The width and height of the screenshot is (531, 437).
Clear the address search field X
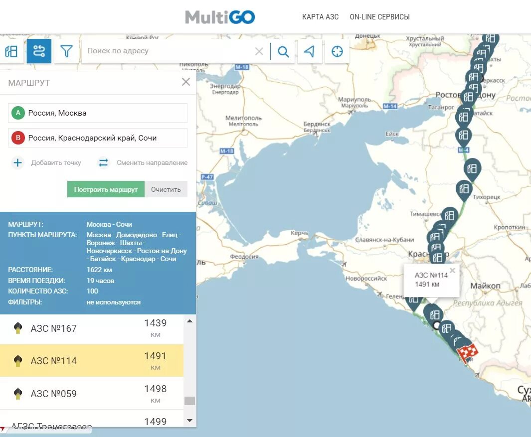(259, 51)
